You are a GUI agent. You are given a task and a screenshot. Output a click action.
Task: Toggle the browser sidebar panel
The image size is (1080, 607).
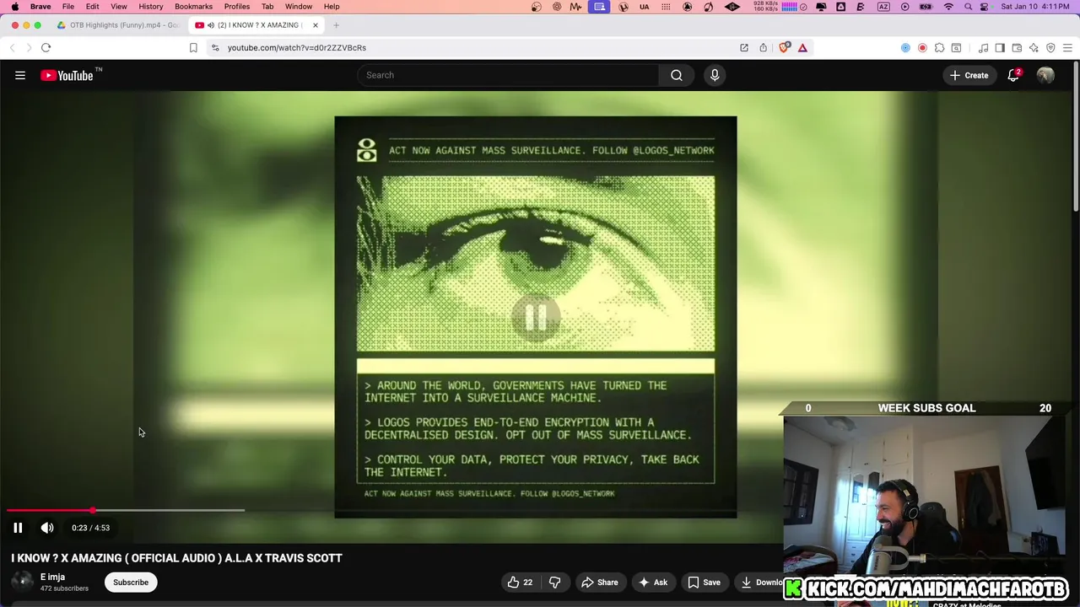point(1000,48)
